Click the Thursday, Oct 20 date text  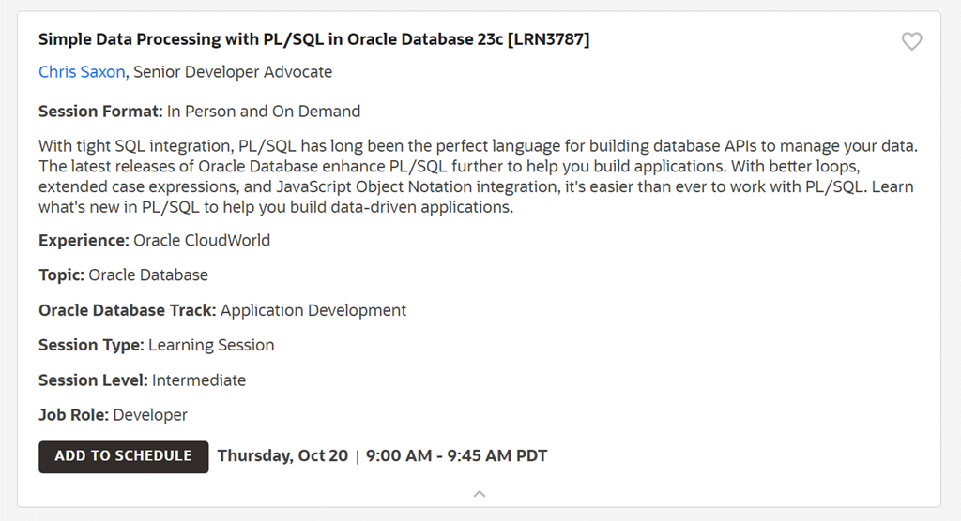pos(282,456)
